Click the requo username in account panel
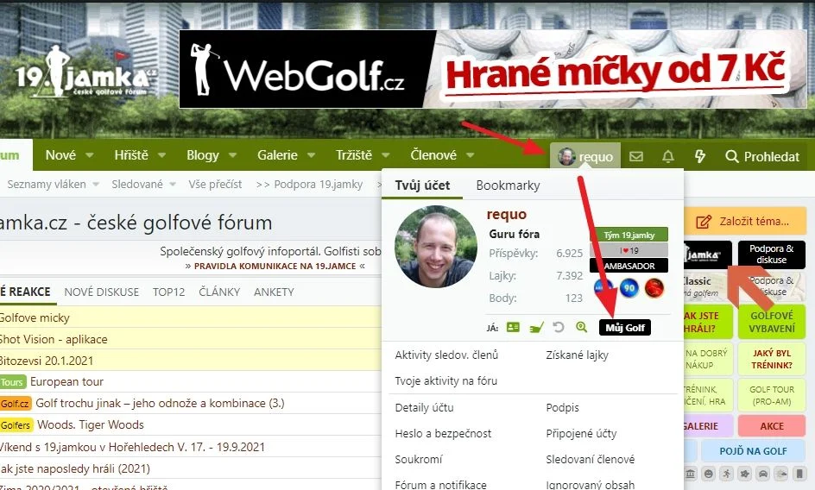Image resolution: width=815 pixels, height=490 pixels. (506, 214)
